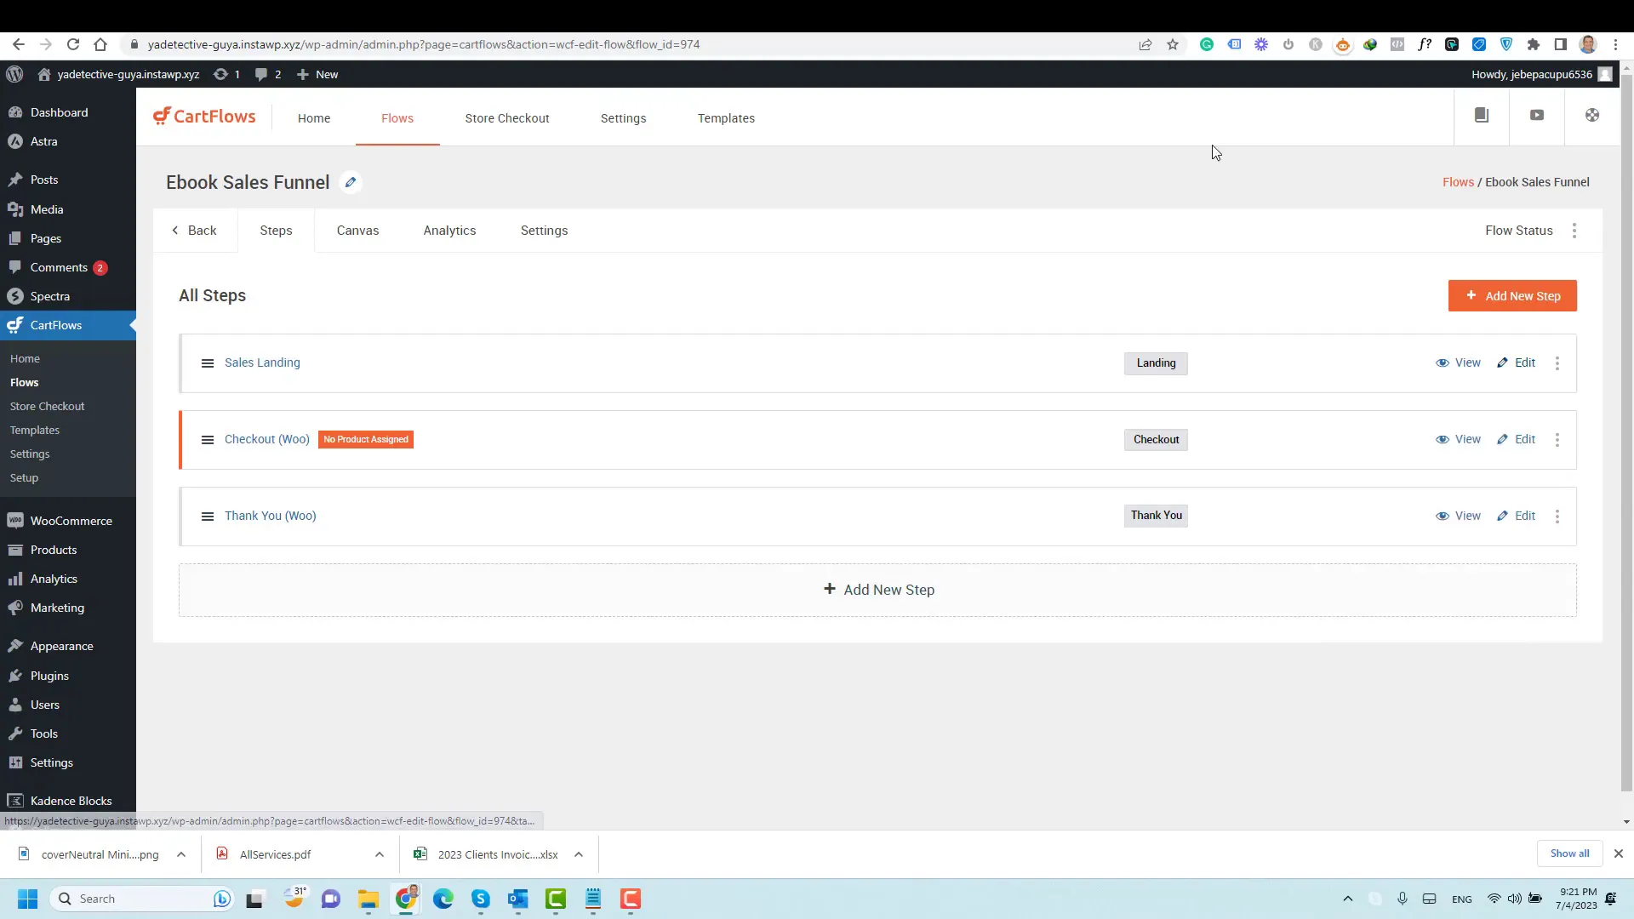Select the Canvas tab
Image resolution: width=1634 pixels, height=919 pixels.
point(358,230)
